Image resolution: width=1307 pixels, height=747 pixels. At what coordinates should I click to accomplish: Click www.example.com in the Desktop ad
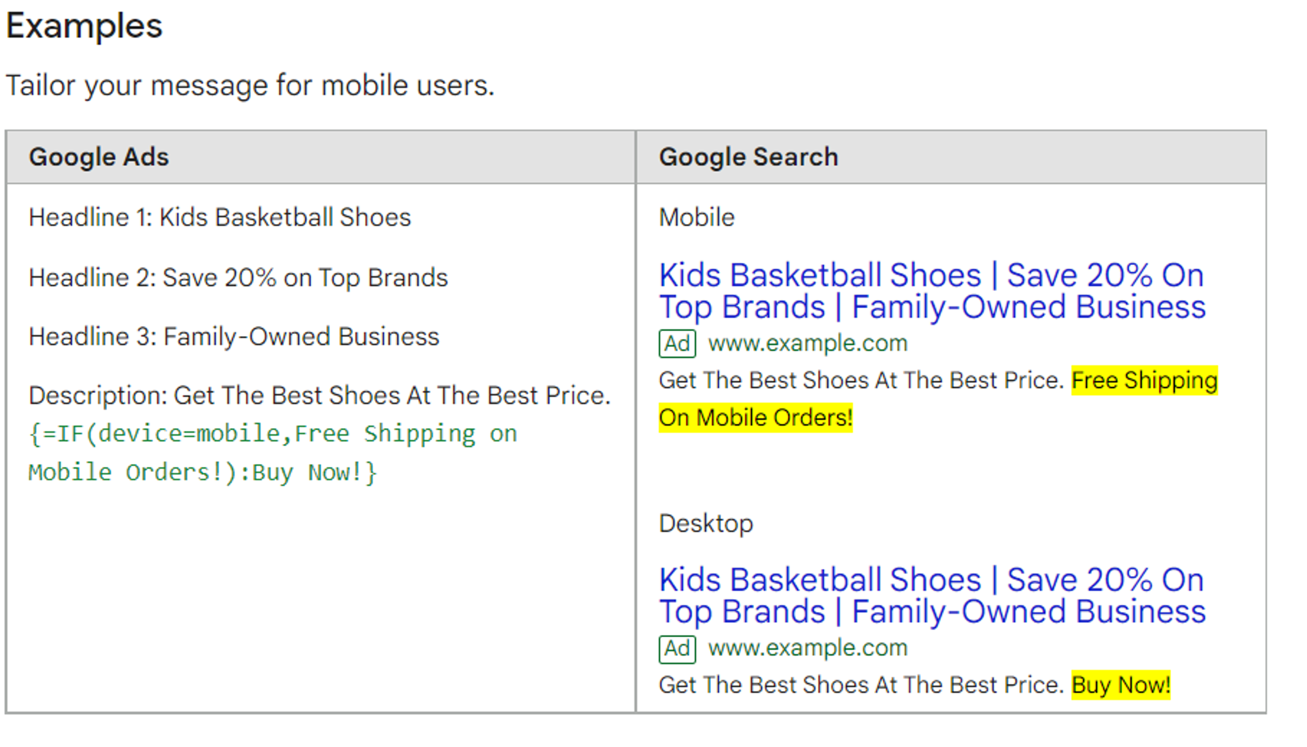click(808, 648)
